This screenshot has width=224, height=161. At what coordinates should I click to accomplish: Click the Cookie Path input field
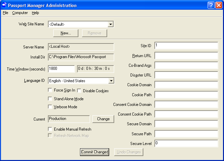[x=186, y=95]
